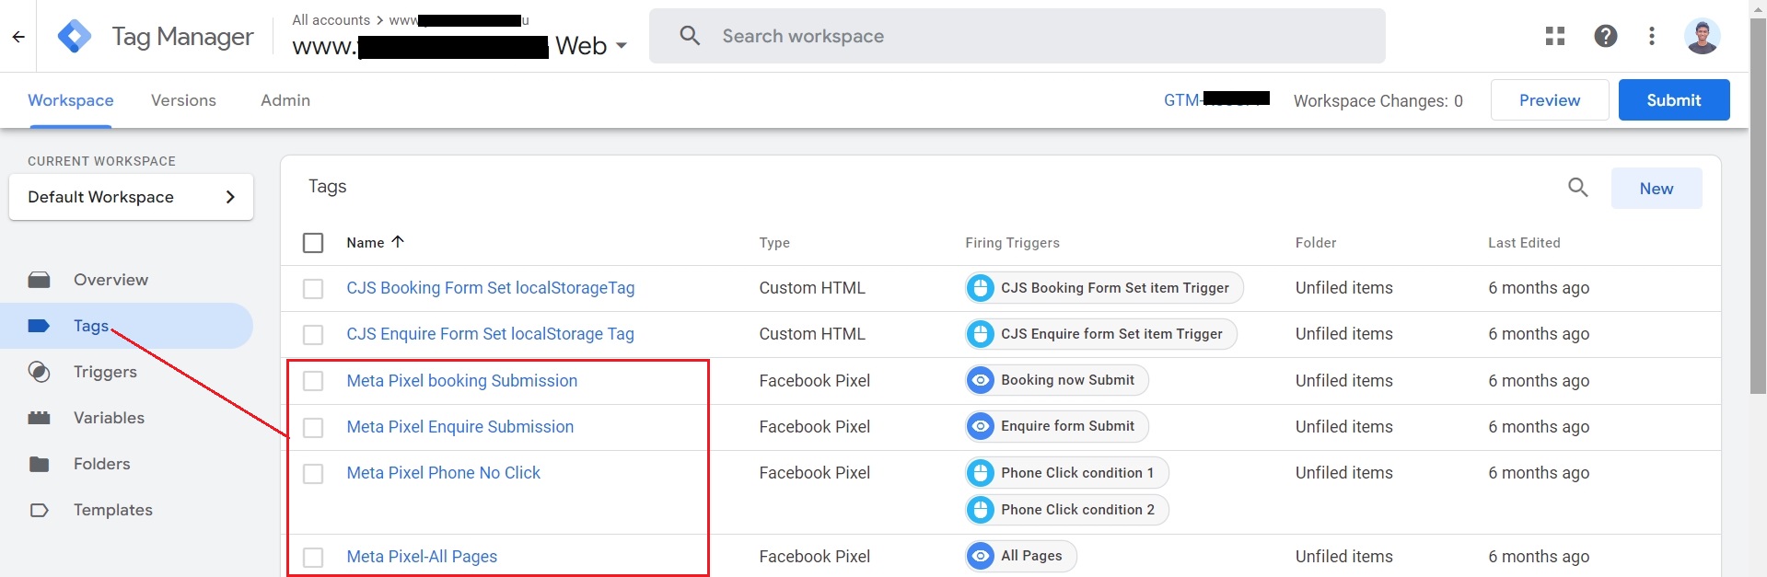Click the Tags table search icon
1767x577 pixels.
click(1578, 188)
